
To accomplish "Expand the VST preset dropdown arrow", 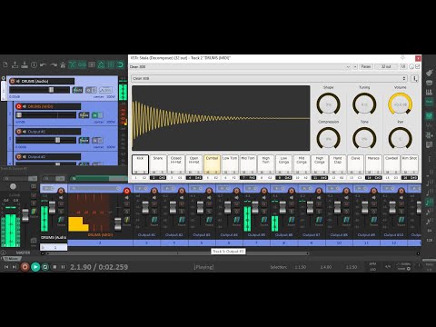I will (x=348, y=66).
